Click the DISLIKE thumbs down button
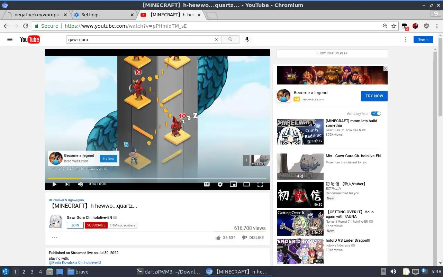The width and height of the screenshot is (443, 277). tap(253, 238)
